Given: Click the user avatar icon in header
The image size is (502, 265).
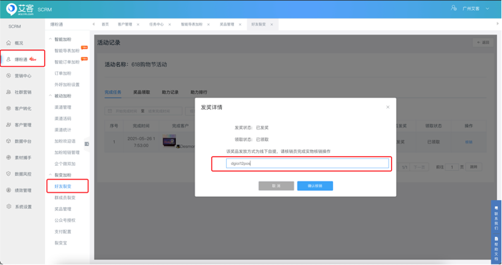Looking at the screenshot, I should click(454, 9).
